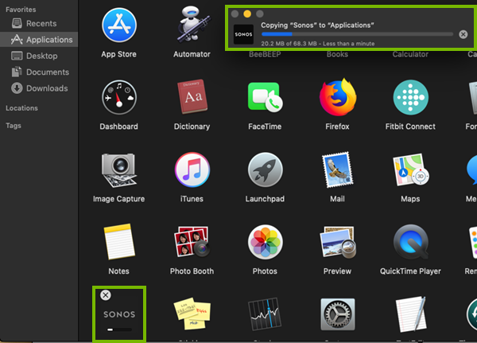Open TextEdit paper and pen icon
477x343 pixels.
pyautogui.click(x=411, y=314)
